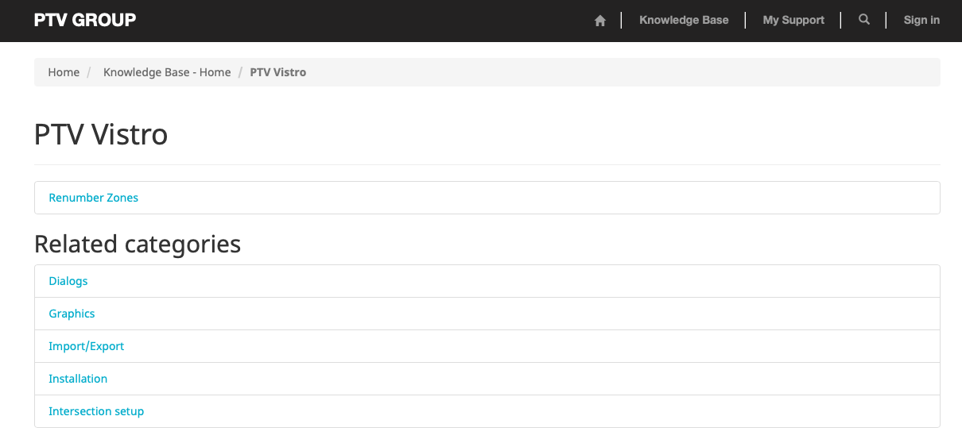Screen dimensions: 962x443
Task: Open the Renumber Zones article
Action: click(94, 198)
